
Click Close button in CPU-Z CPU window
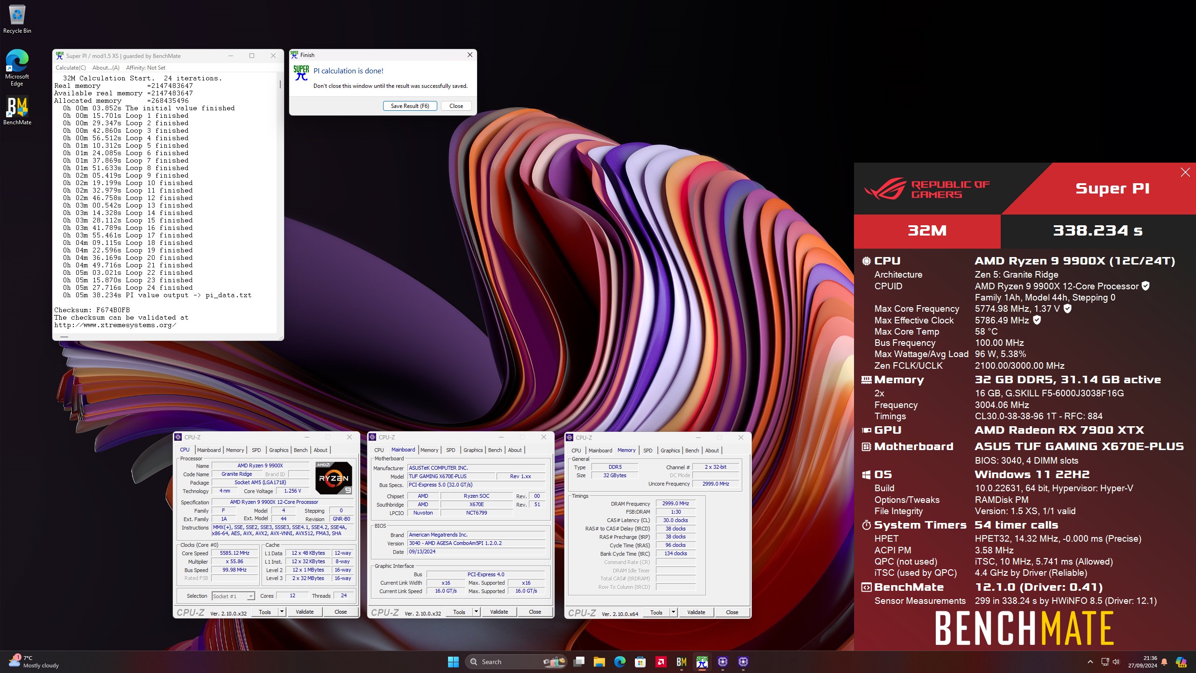341,612
